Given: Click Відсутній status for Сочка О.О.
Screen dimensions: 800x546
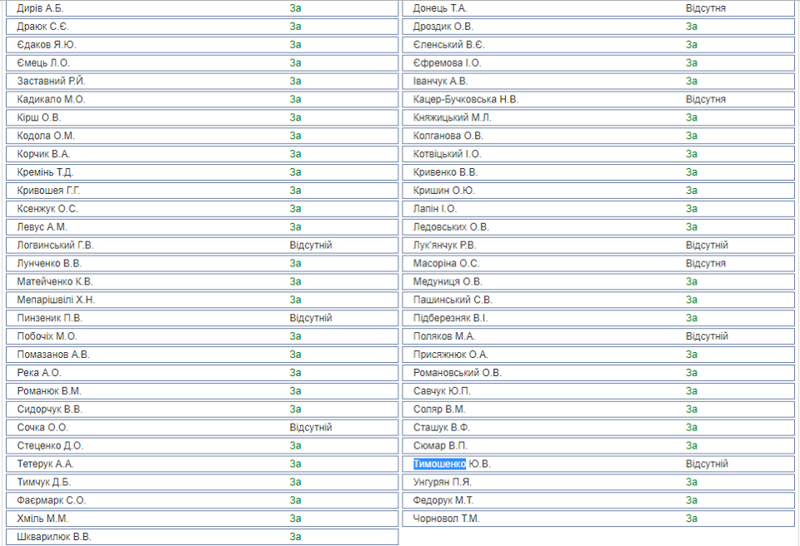Looking at the screenshot, I should (x=310, y=427).
